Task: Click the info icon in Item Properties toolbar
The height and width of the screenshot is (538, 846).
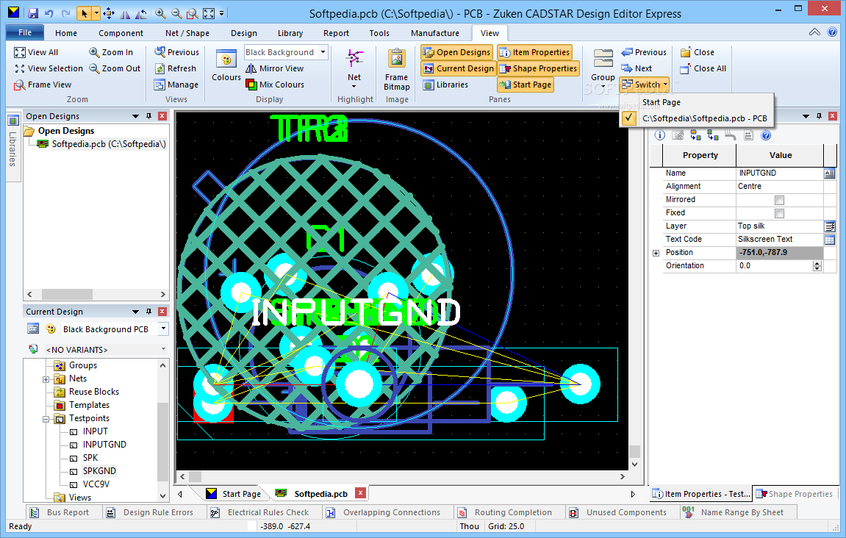Action: (x=660, y=135)
